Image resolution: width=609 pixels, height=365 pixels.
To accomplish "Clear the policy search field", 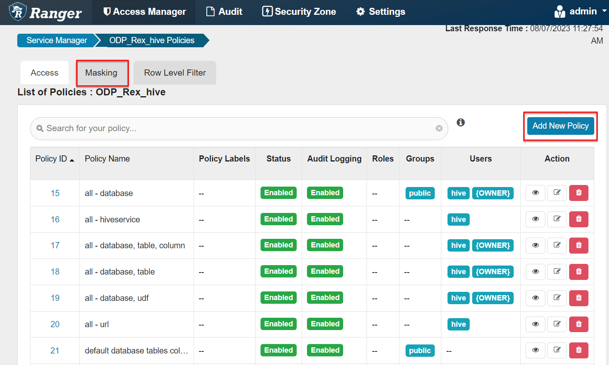I will [x=439, y=128].
